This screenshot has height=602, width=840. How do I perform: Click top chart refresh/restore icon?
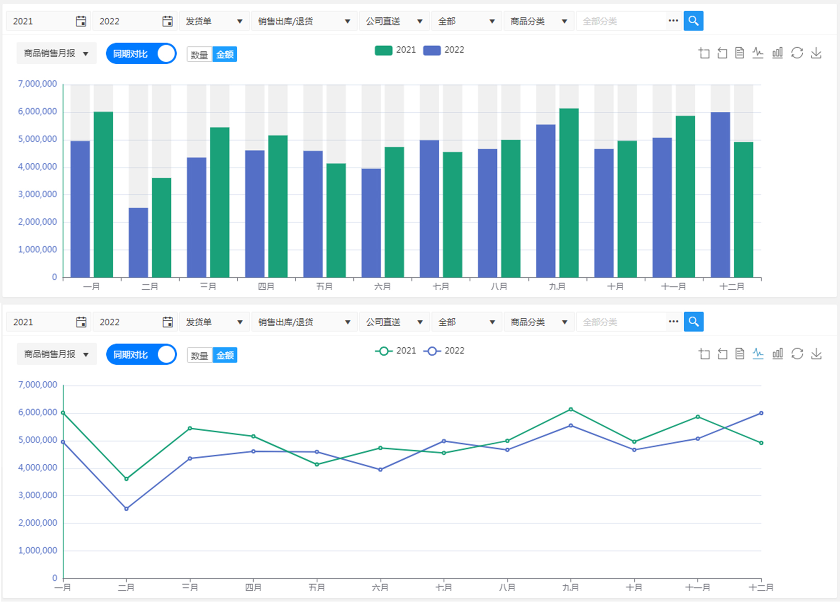(797, 53)
